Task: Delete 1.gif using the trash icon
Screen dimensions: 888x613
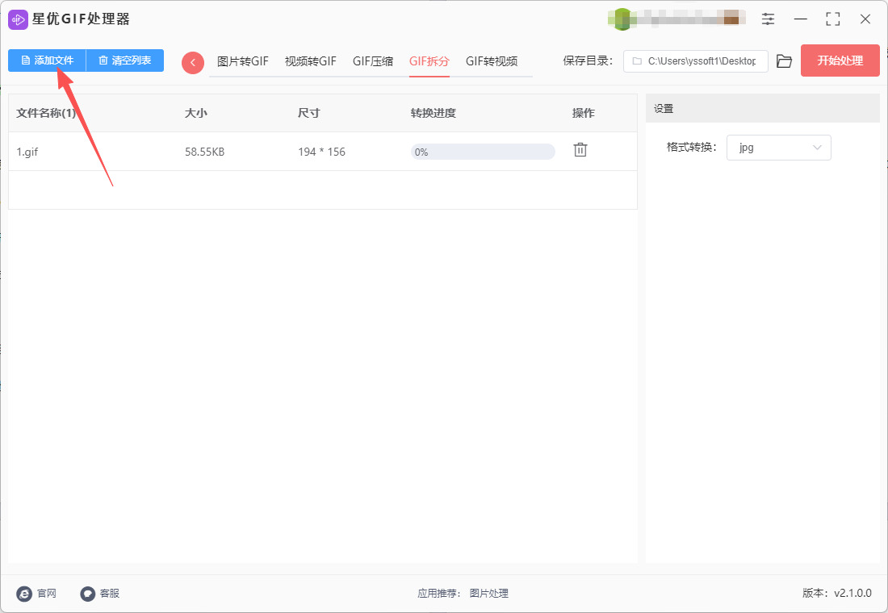Action: (x=580, y=150)
